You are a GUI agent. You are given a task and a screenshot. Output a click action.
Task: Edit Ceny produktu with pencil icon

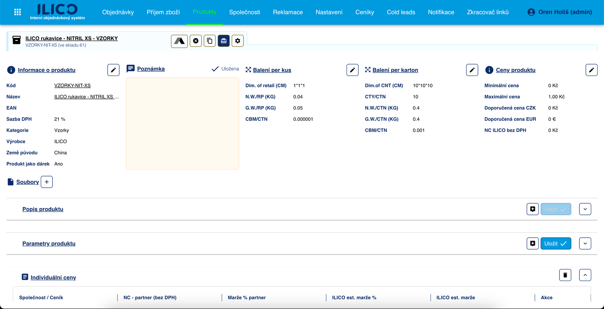pos(591,70)
